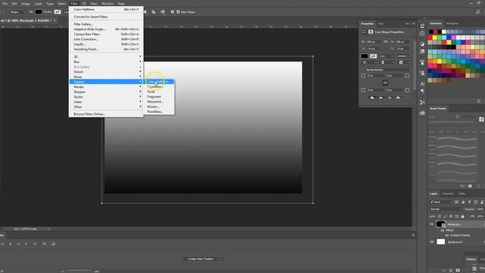Expand the Noise submenu
The width and height of the screenshot is (485, 273).
tap(105, 77)
